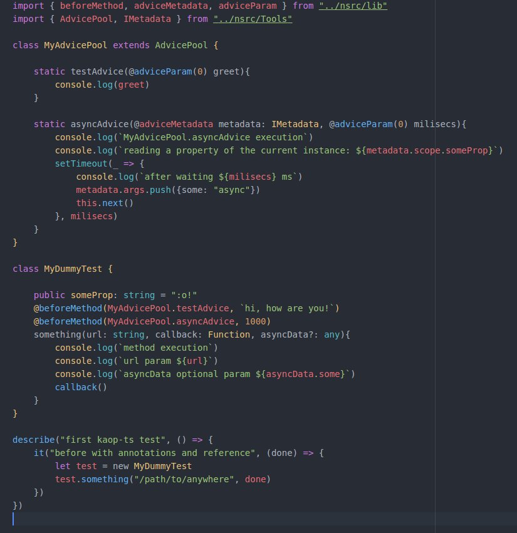
Task: Click the 'something' method name in its signature
Action: pos(58,335)
